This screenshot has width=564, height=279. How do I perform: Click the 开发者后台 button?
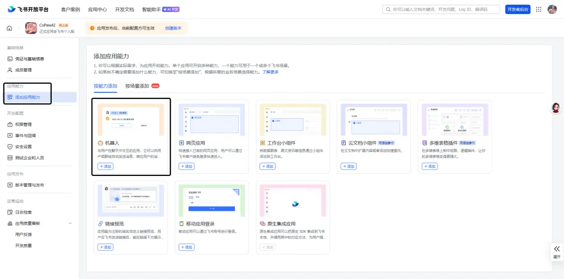pyautogui.click(x=518, y=9)
